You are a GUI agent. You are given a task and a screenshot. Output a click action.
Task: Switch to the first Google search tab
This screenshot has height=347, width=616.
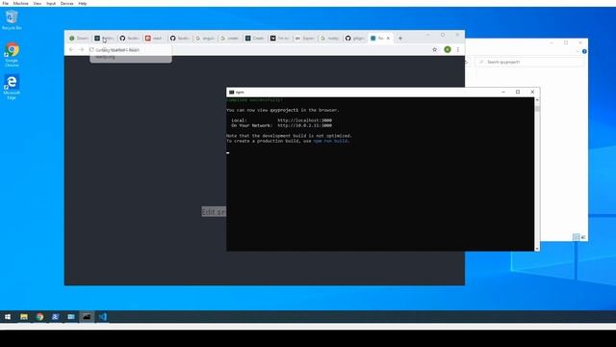[205, 39]
